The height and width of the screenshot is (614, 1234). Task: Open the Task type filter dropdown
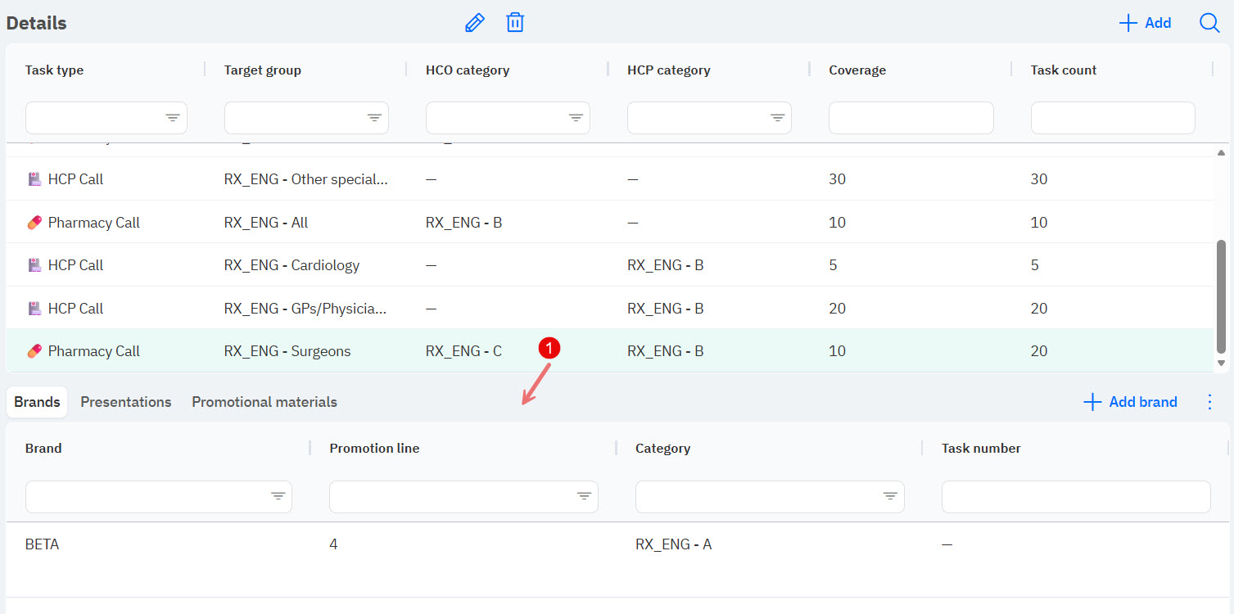[x=173, y=118]
